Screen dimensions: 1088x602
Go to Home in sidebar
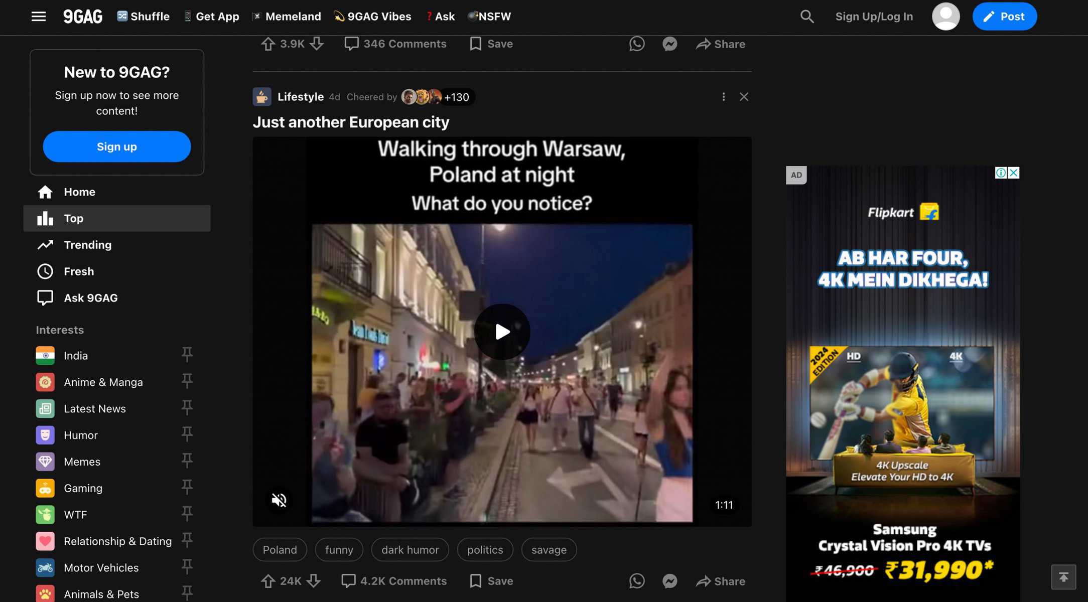[x=117, y=192]
